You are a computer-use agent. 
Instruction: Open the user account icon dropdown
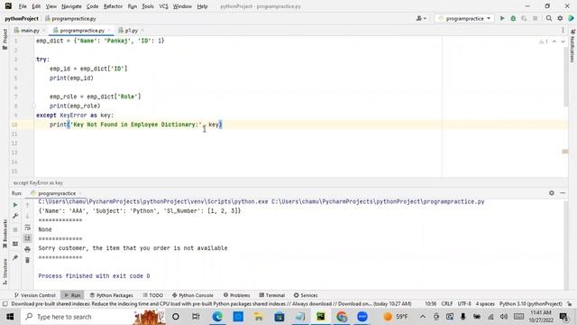tap(421, 18)
